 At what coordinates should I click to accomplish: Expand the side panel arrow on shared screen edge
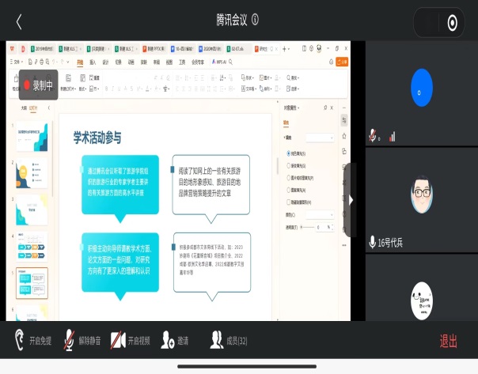[x=351, y=201]
